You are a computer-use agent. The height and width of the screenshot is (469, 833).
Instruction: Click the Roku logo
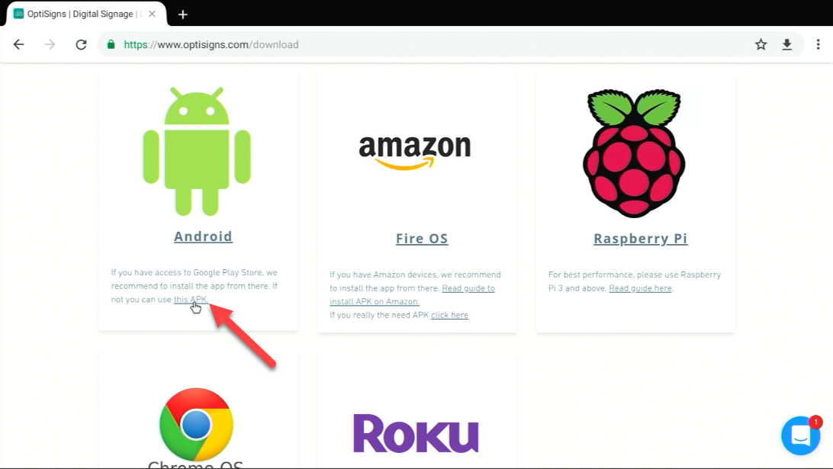point(416,433)
